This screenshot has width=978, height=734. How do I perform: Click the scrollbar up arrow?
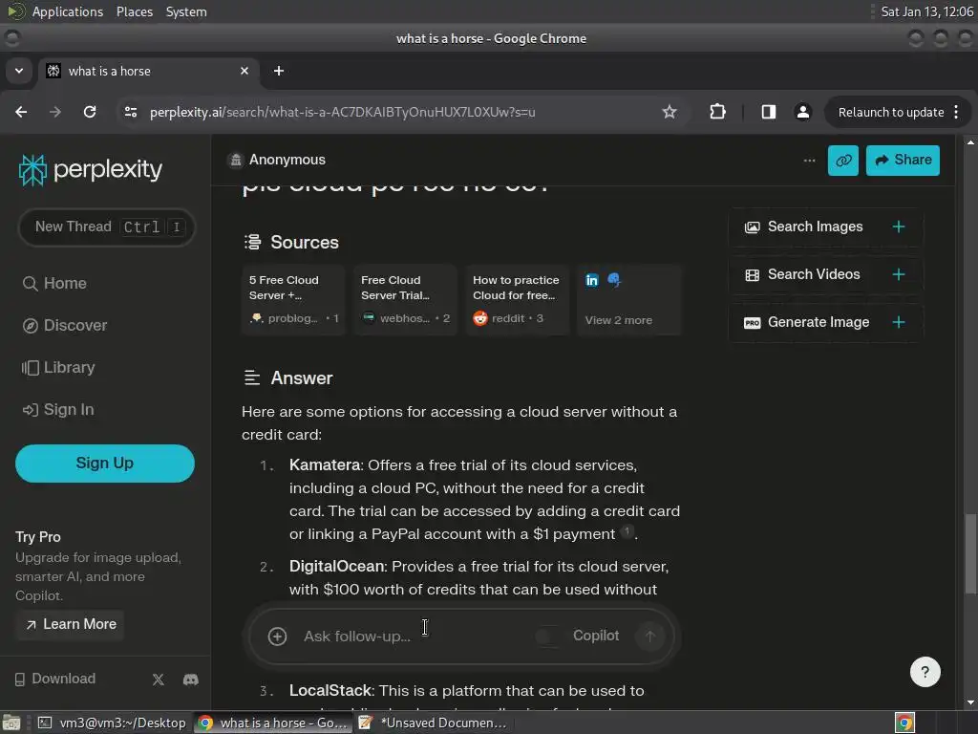[970, 141]
